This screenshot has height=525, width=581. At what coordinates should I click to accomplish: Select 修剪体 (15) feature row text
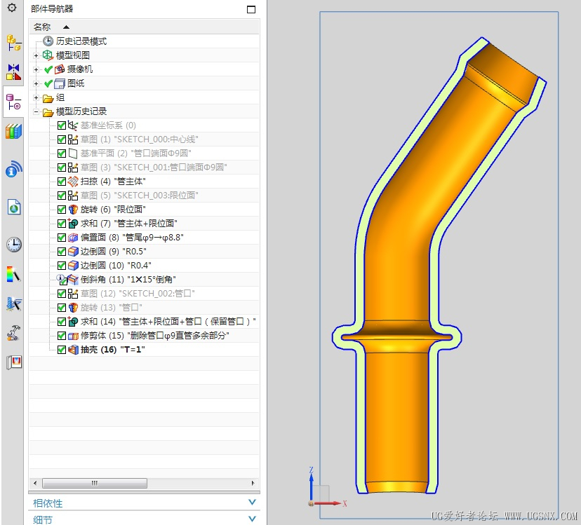coord(155,336)
